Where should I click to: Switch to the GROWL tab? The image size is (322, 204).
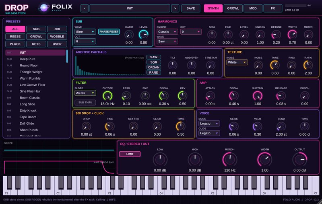tap(233, 8)
